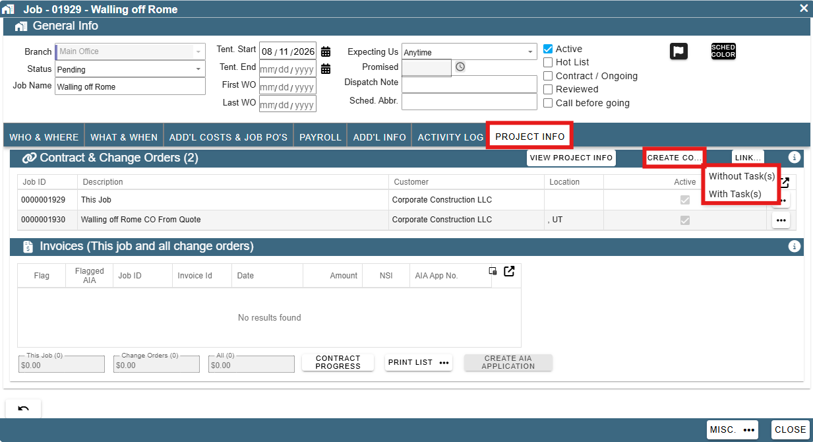Click Active checkbox in This Job row

[685, 200]
